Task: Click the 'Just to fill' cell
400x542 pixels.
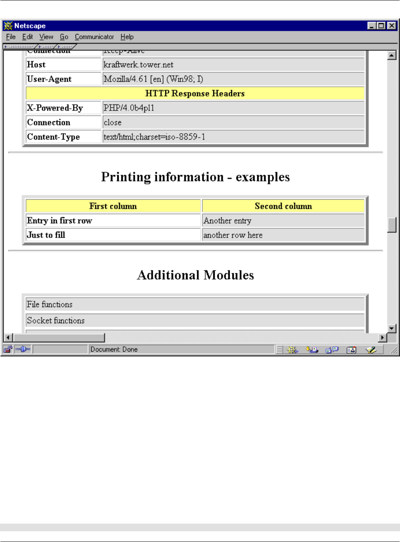Action: point(113,235)
